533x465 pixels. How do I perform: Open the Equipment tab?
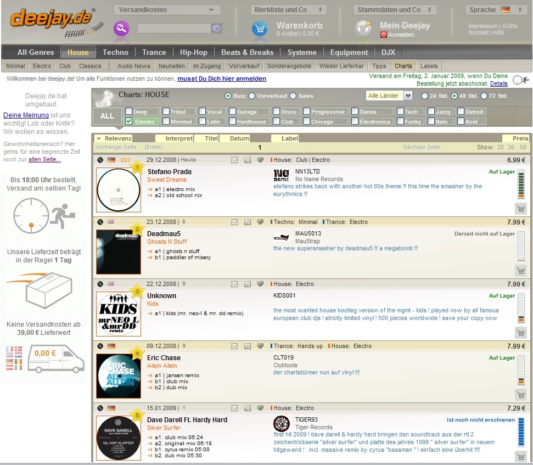click(x=349, y=52)
